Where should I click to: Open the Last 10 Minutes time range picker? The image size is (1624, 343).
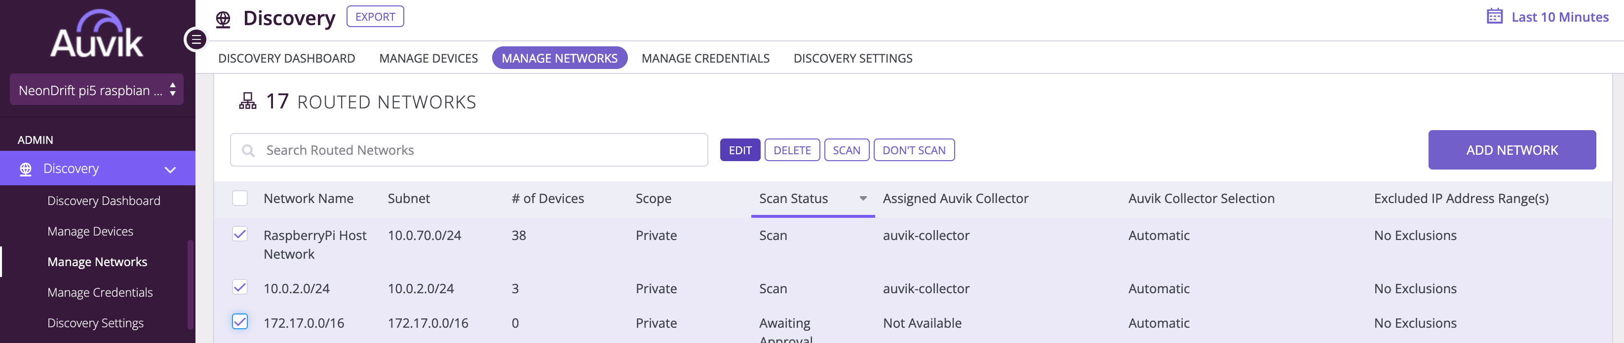click(1547, 17)
